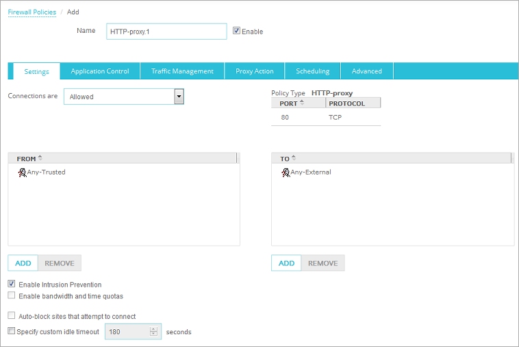
Task: Sort by PORT column arrow
Action: pyautogui.click(x=302, y=103)
